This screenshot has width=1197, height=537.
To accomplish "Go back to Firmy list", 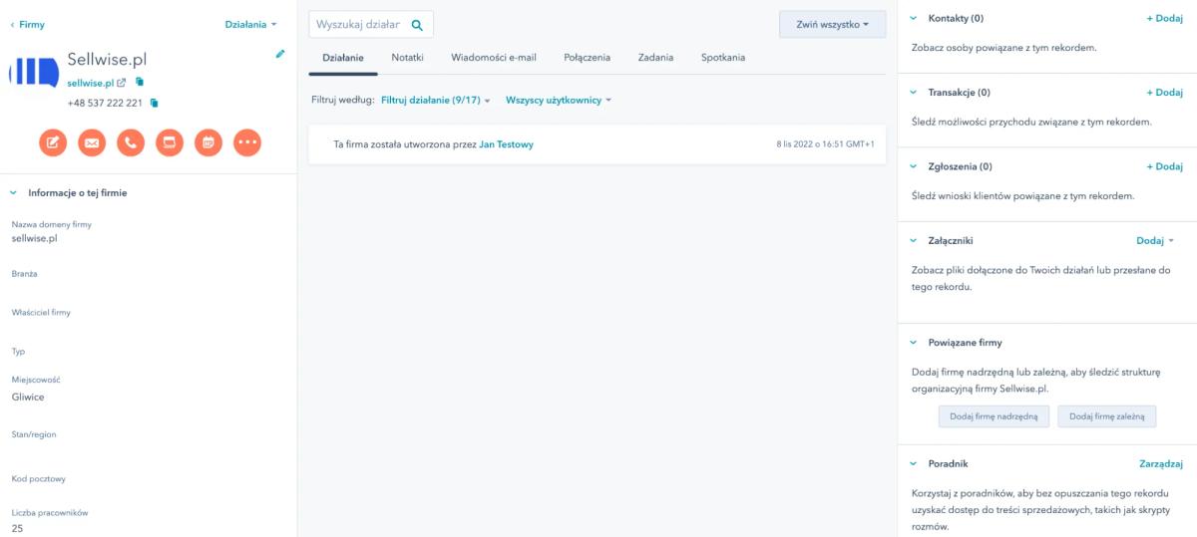I will [x=27, y=24].
